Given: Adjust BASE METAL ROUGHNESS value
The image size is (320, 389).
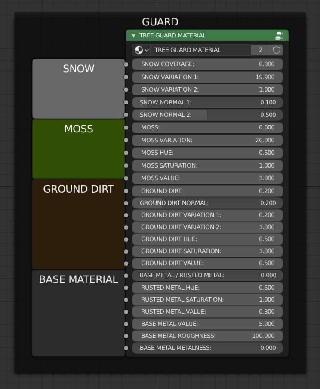Looking at the screenshot, I should 207,336.
